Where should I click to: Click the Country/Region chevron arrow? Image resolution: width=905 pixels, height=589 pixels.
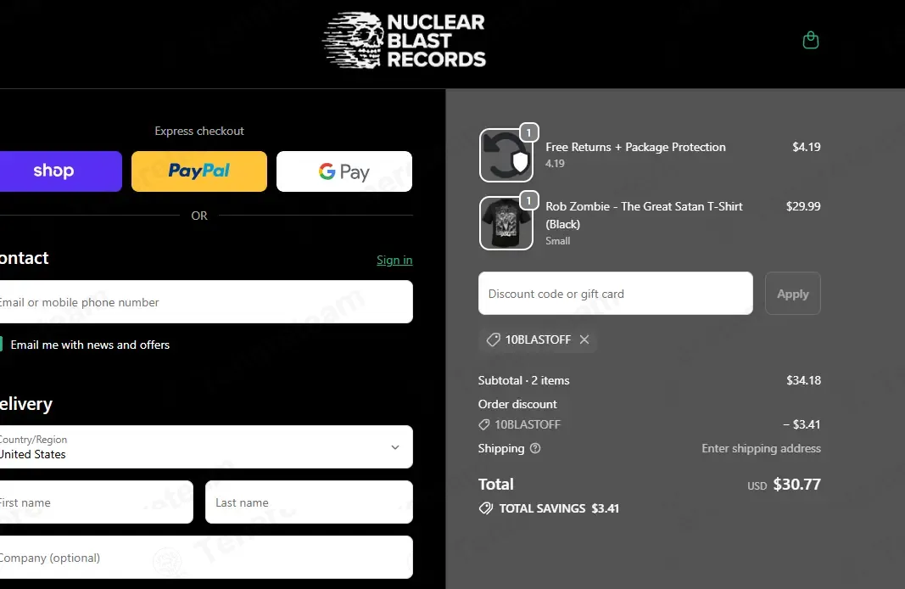[394, 447]
